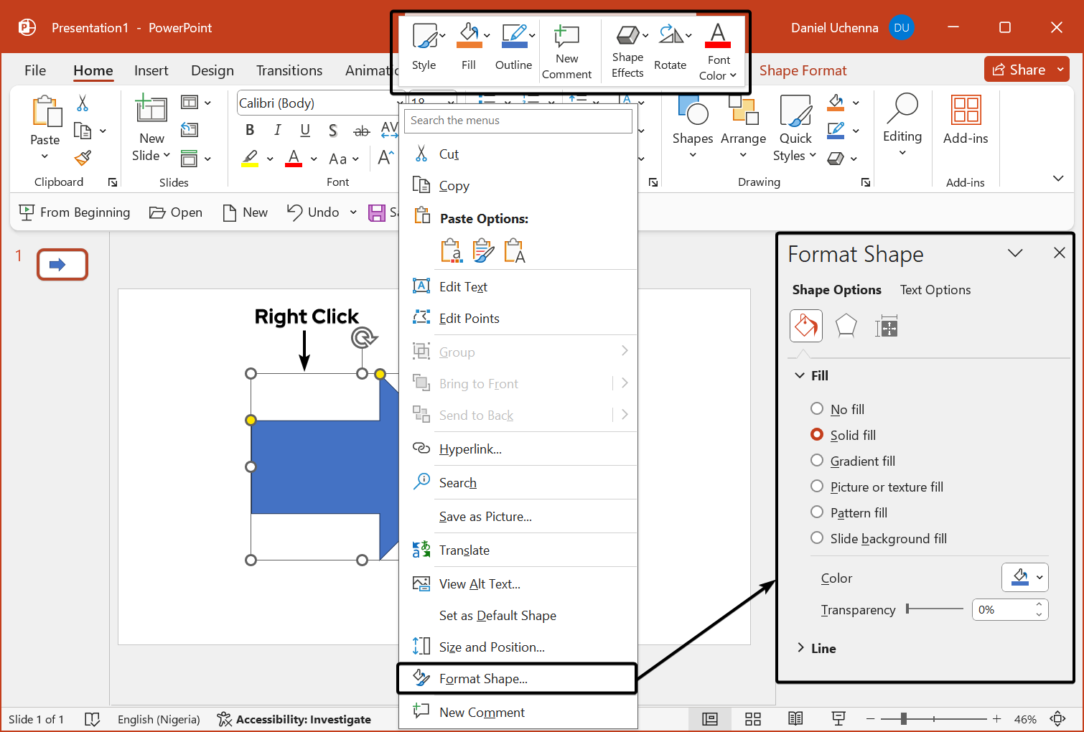Image resolution: width=1084 pixels, height=732 pixels.
Task: Select the Bold formatting icon
Action: click(x=249, y=130)
